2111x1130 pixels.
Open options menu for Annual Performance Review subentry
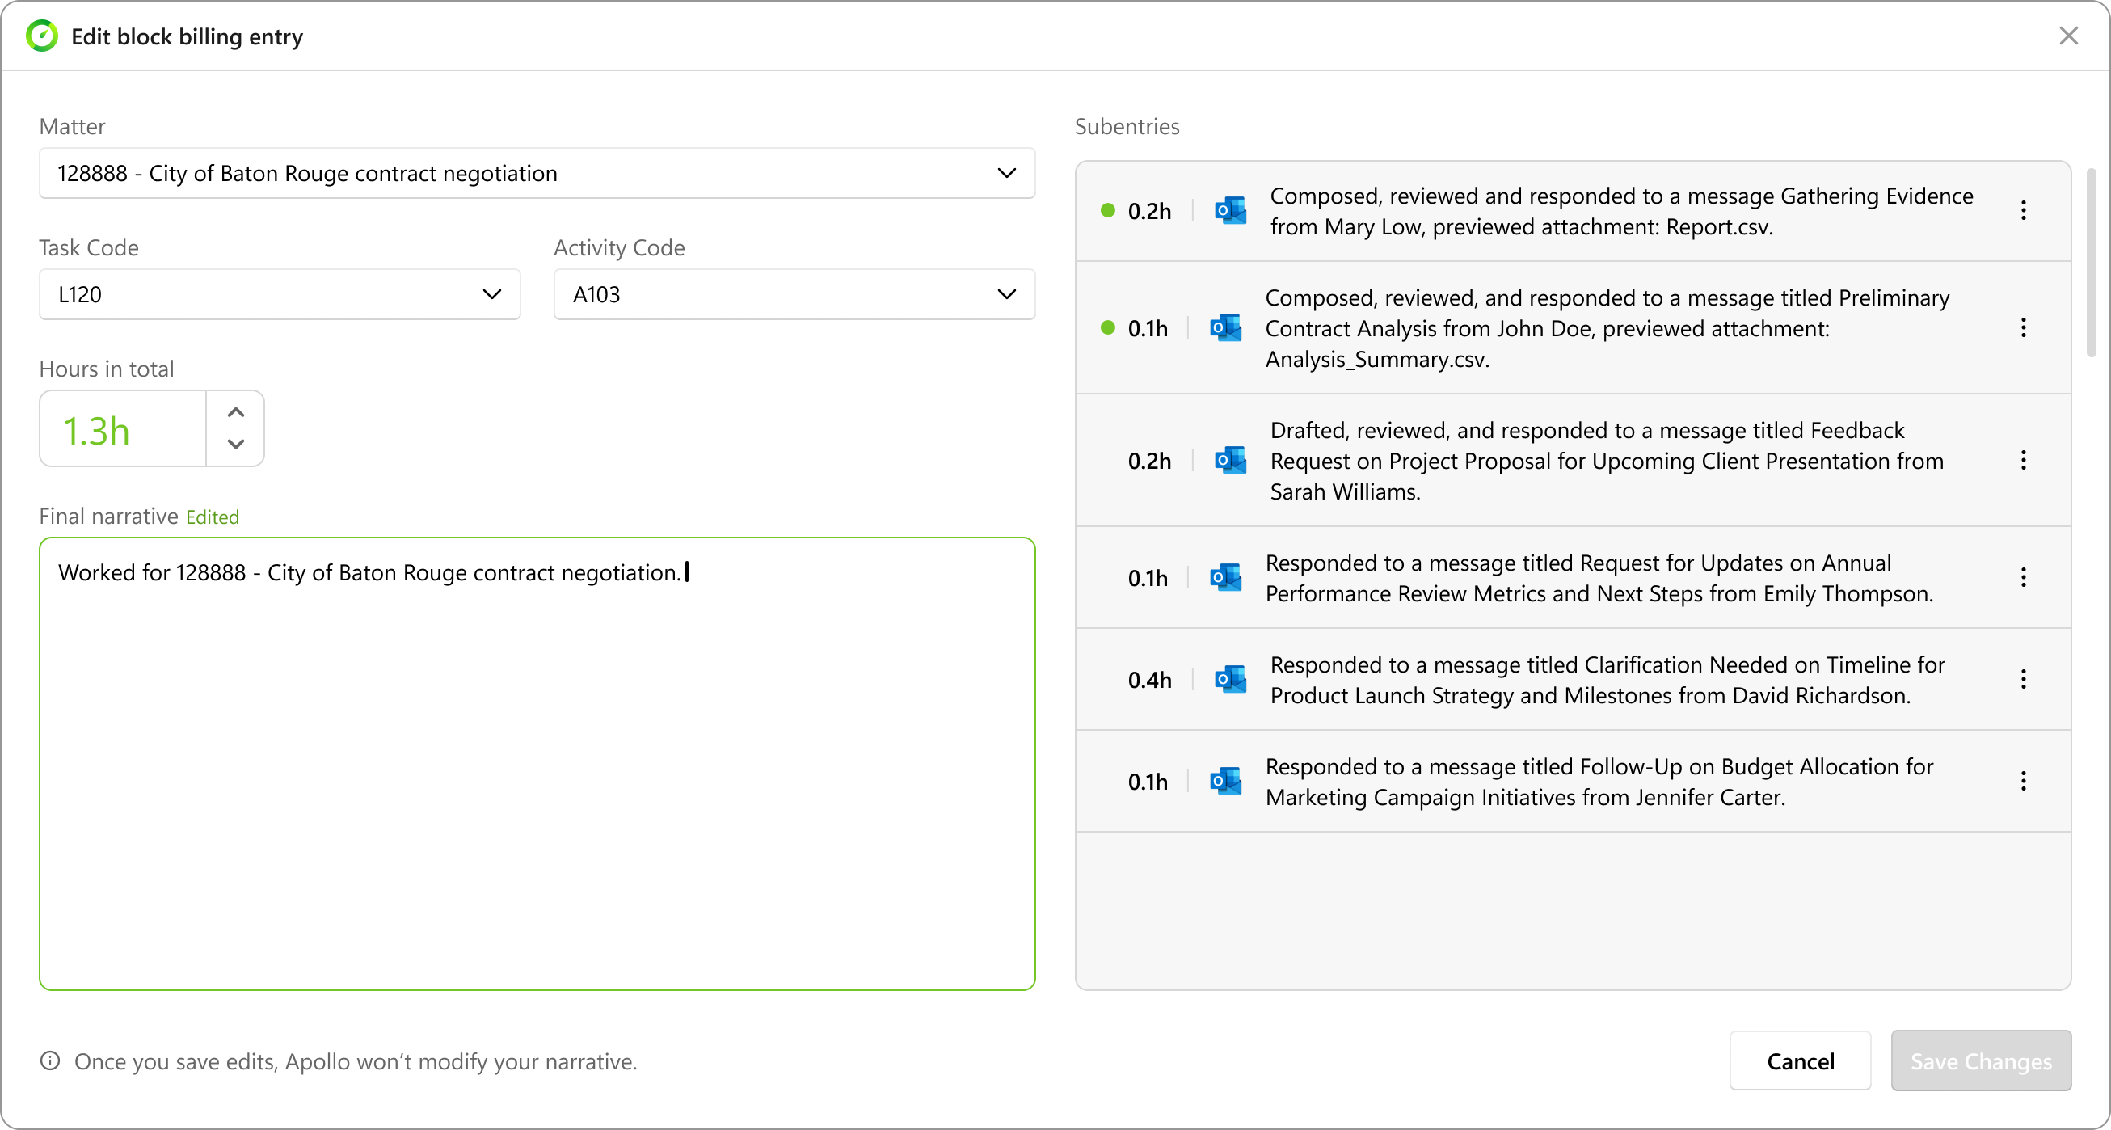[2024, 578]
